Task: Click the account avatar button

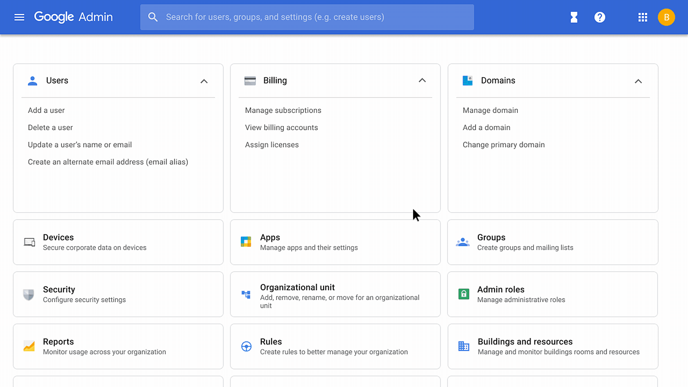Action: click(666, 17)
